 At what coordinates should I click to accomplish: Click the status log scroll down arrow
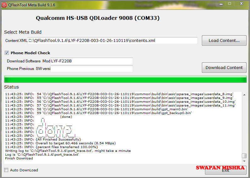(x=244, y=161)
